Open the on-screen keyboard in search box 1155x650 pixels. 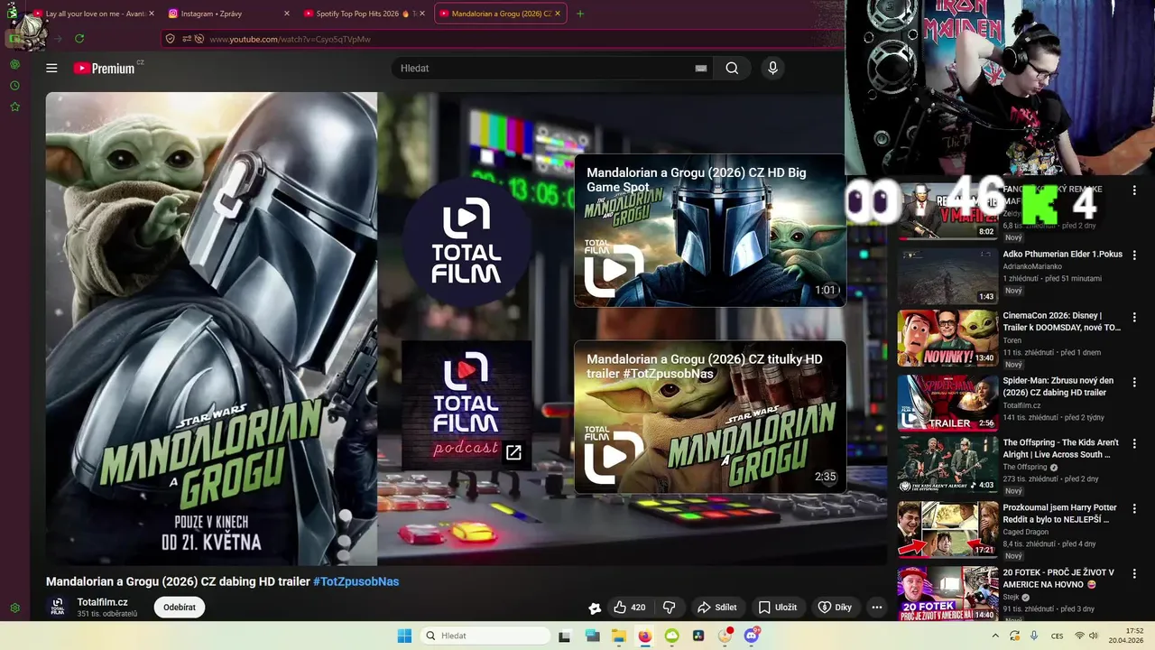coord(700,68)
